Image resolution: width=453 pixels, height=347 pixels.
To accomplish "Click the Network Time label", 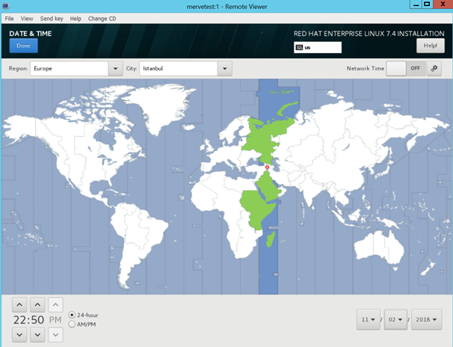I will [x=366, y=69].
